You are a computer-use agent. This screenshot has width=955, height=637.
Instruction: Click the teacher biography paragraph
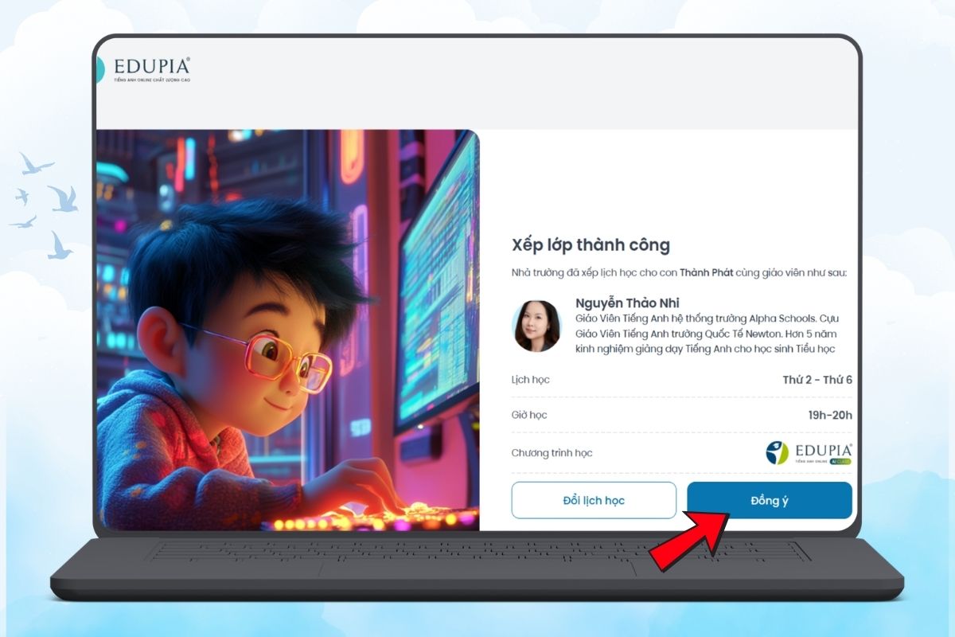click(x=707, y=334)
